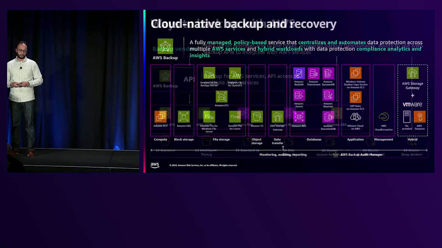This screenshot has height=248, width=442.
Task: Click the AWS logo in slide footer
Action: (x=155, y=165)
